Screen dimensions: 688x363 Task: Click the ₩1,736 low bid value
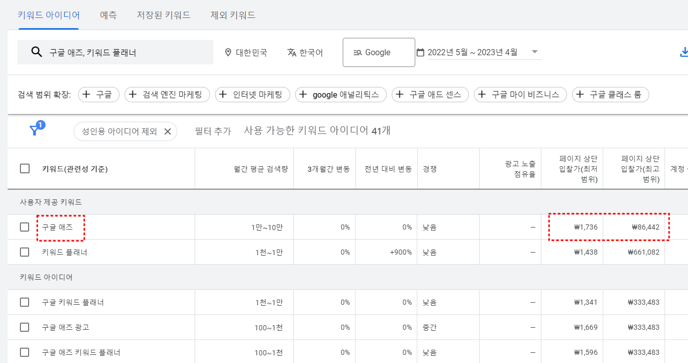tap(586, 227)
